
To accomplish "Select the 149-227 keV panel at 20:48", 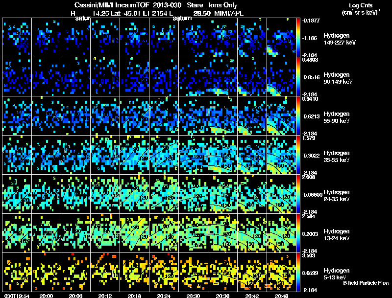I will click(x=281, y=38).
